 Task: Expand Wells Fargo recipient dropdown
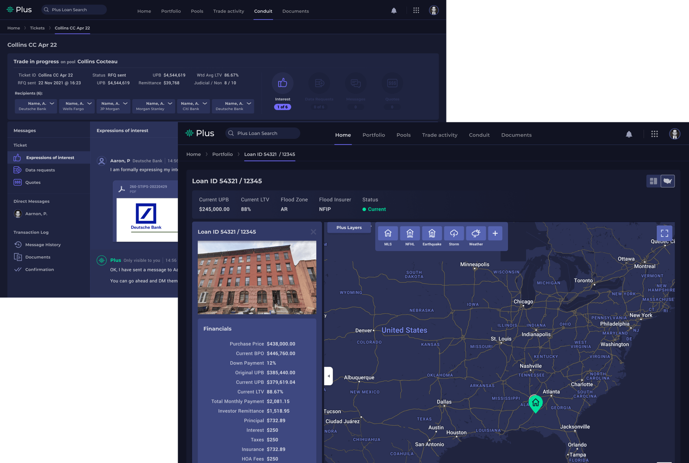point(89,104)
